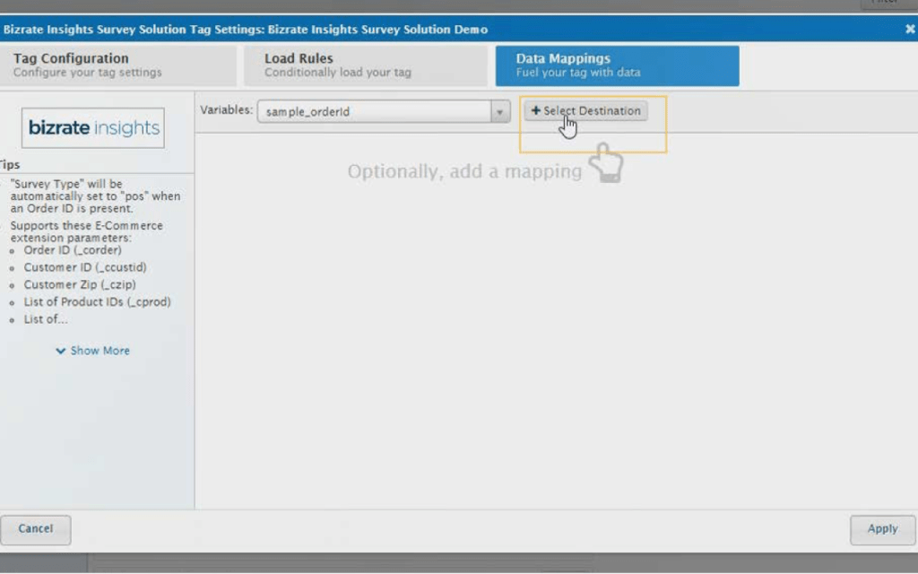Click the plus icon on Select Destination
This screenshot has width=918, height=574.
click(536, 111)
